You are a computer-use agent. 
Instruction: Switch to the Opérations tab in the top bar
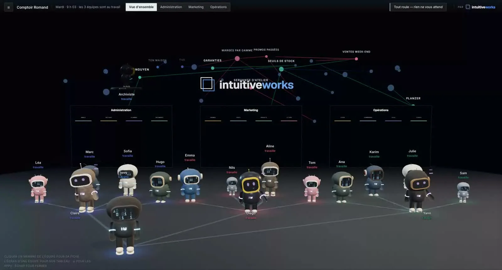pyautogui.click(x=218, y=7)
